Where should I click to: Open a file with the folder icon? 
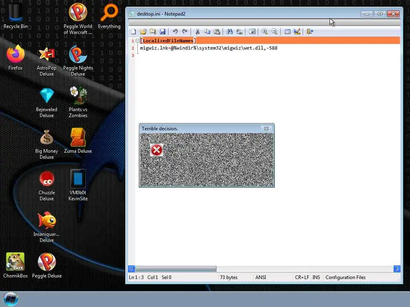coord(143,32)
